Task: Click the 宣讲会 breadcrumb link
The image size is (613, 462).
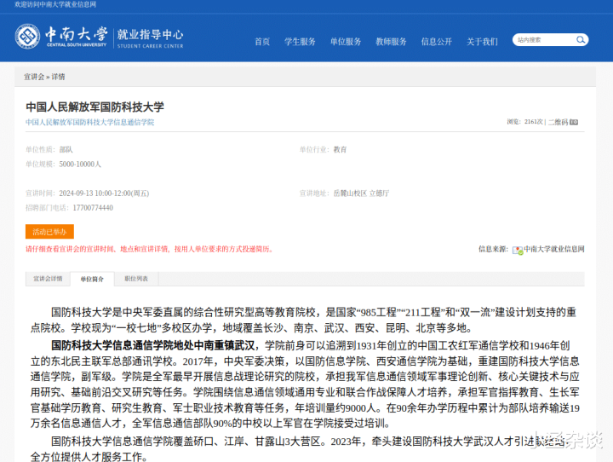Action: (34, 77)
